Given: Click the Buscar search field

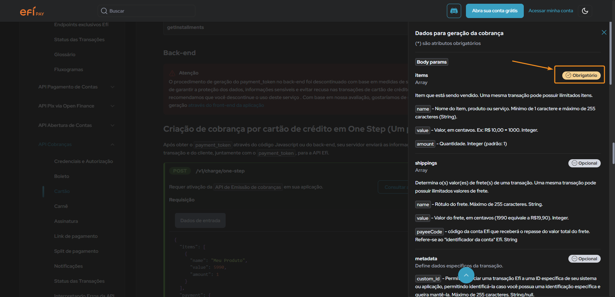Looking at the screenshot, I should pos(150,11).
